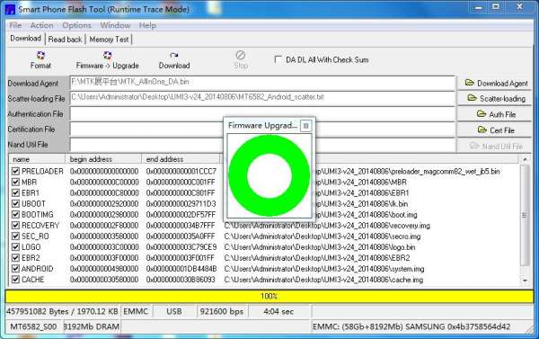The height and width of the screenshot is (339, 539).
Task: Click the Cert File button
Action: [495, 130]
